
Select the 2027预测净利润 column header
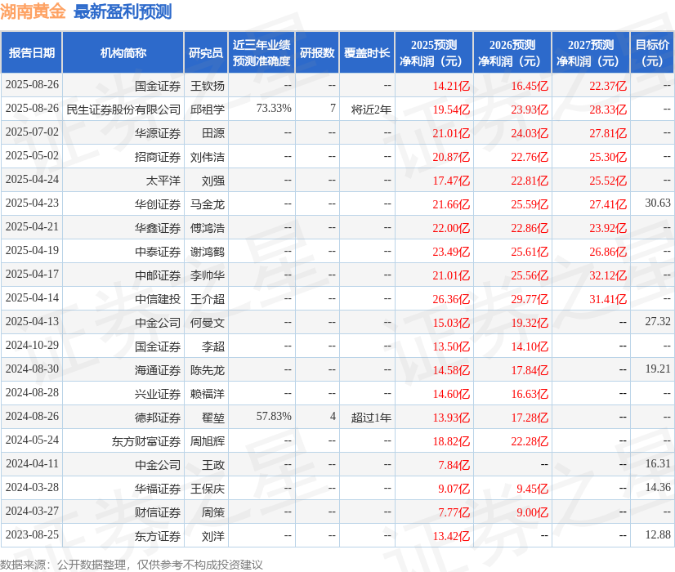point(591,52)
